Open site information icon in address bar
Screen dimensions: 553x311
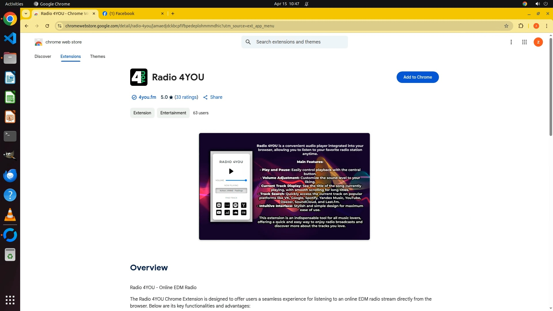point(59,26)
